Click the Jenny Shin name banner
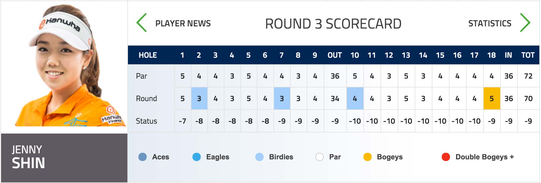541x183 pixels. pyautogui.click(x=64, y=158)
